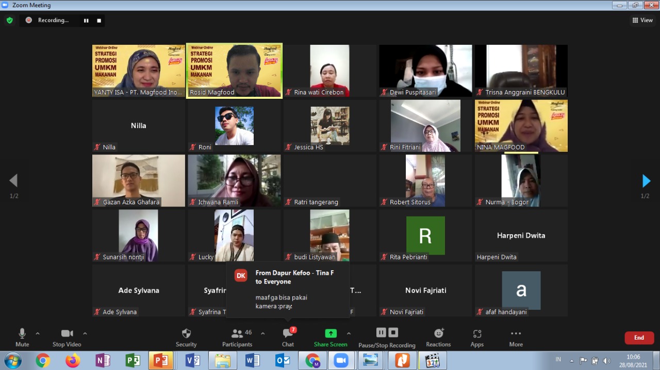Click the green encryption shield icon
The width and height of the screenshot is (660, 370).
[9, 21]
